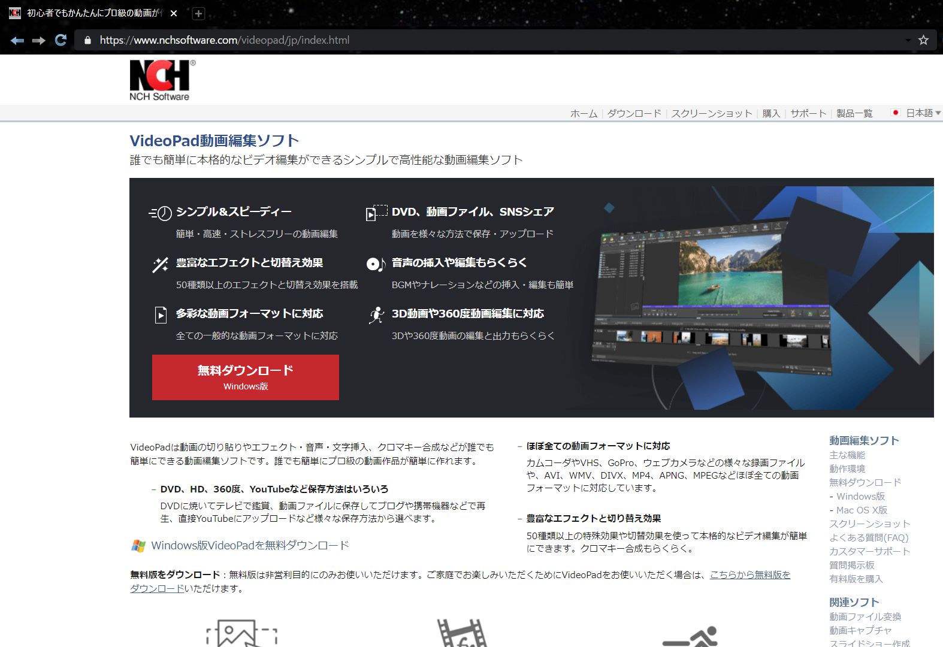This screenshot has width=943, height=647.
Task: Click Windows版VideoPadを無料ダウンロード link
Action: click(x=250, y=545)
